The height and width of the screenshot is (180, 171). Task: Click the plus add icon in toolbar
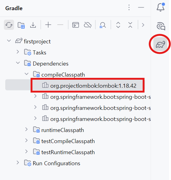[x=48, y=25]
